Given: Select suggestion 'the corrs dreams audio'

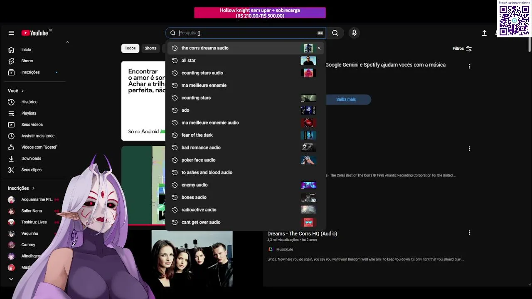Looking at the screenshot, I should (x=245, y=48).
